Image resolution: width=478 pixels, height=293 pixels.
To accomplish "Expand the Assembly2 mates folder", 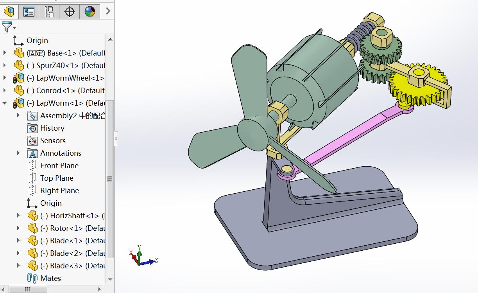I will [18, 115].
